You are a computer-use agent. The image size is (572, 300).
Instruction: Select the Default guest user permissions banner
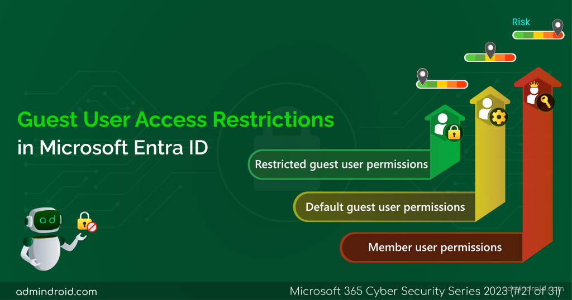click(385, 207)
